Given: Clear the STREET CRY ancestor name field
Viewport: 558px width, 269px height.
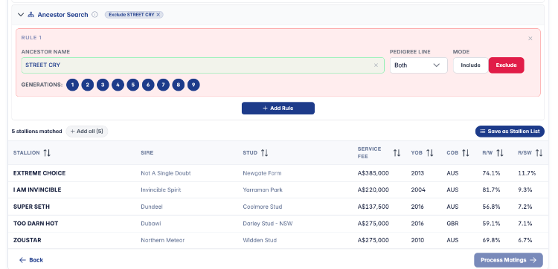Looking at the screenshot, I should click(376, 65).
